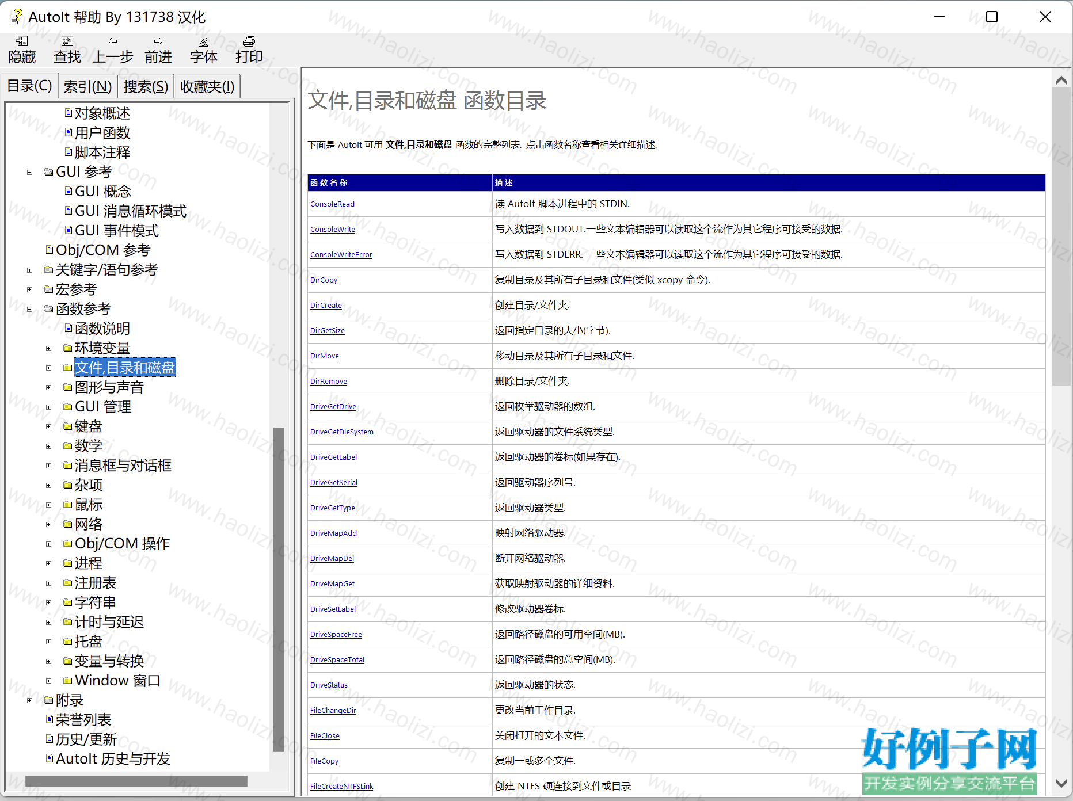This screenshot has height=801, width=1073.
Task: Click the content pane scroll-down arrow
Action: (1061, 783)
